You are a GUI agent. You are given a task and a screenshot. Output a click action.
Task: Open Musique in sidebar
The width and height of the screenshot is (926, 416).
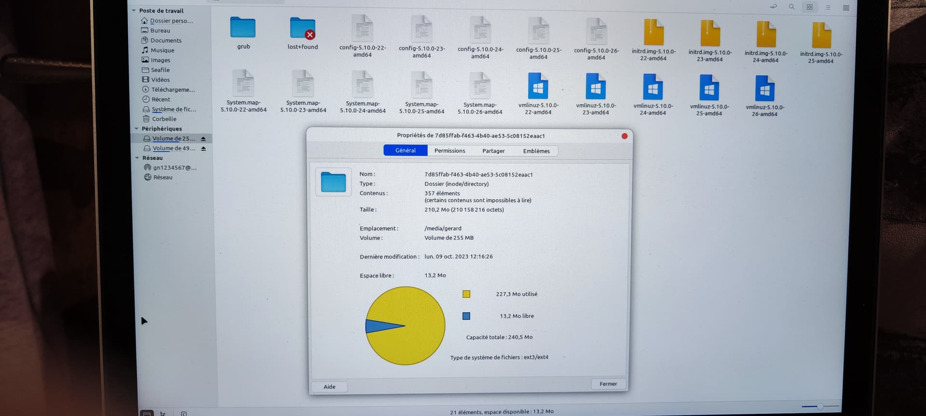pyautogui.click(x=158, y=50)
